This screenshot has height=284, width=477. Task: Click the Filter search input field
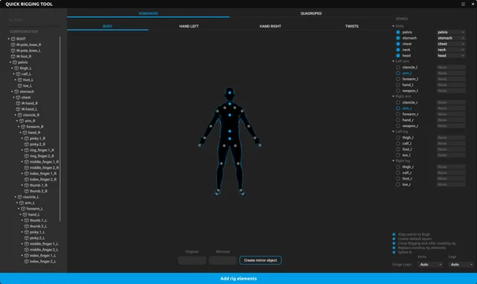click(x=34, y=20)
